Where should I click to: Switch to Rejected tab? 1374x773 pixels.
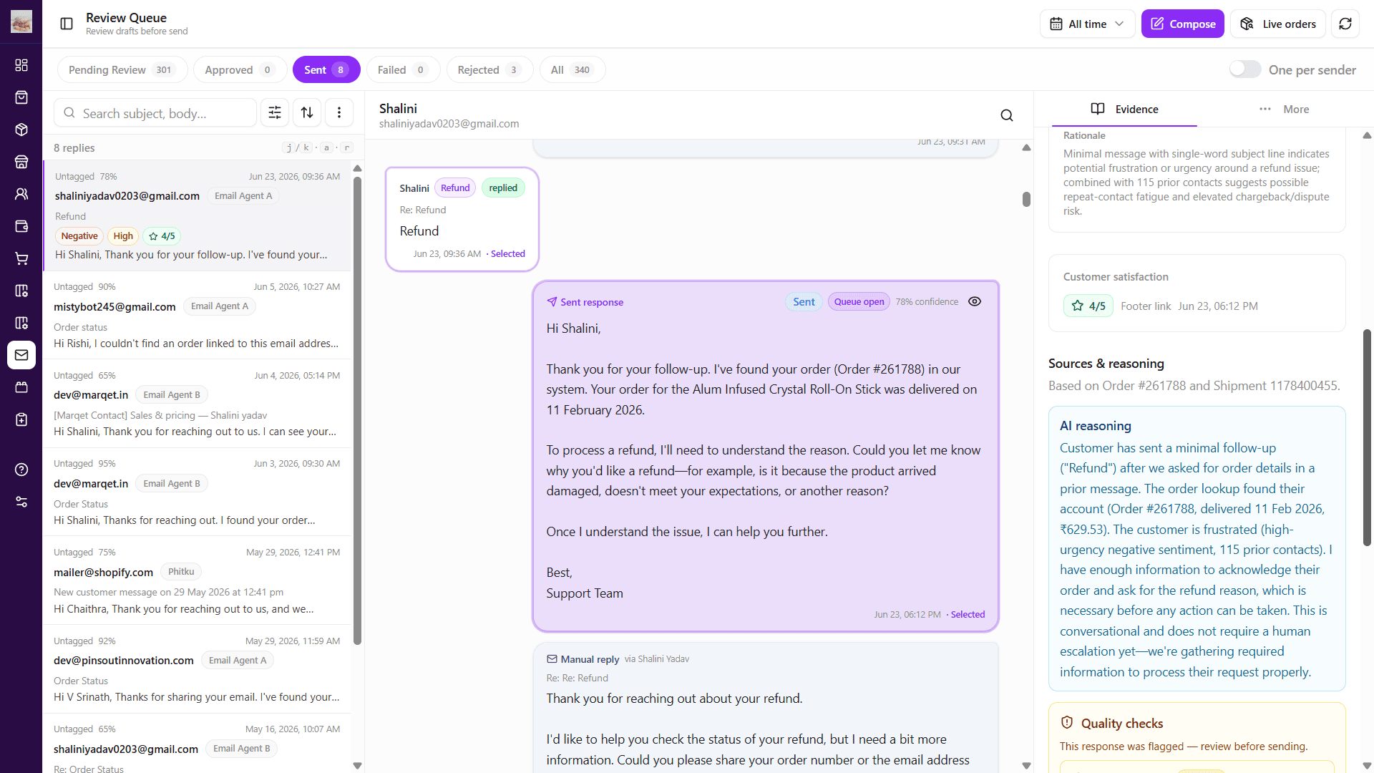point(489,69)
